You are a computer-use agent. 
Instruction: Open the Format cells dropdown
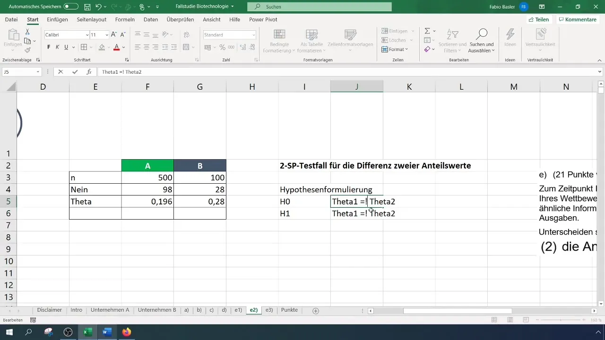tap(395, 49)
